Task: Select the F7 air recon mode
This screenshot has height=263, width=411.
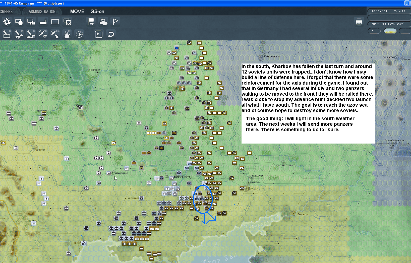Action: (19, 34)
